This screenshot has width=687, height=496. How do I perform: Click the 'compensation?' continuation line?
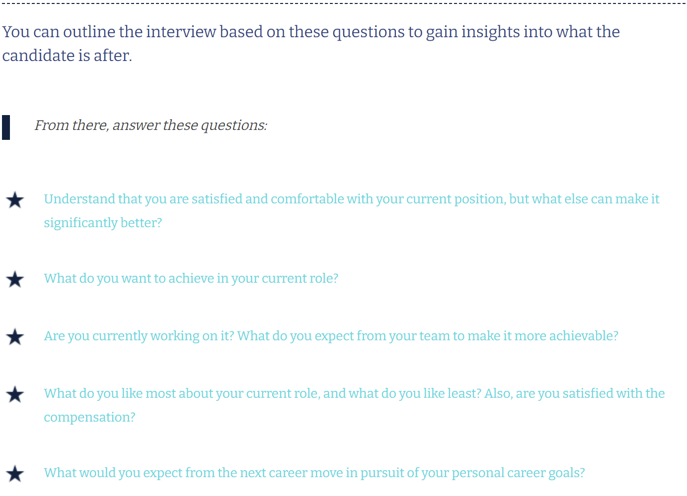89,418
